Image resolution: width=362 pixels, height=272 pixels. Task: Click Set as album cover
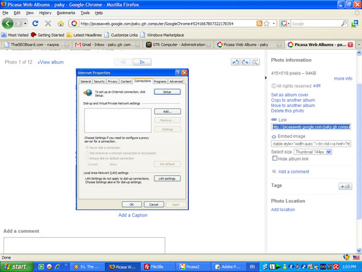290,95
